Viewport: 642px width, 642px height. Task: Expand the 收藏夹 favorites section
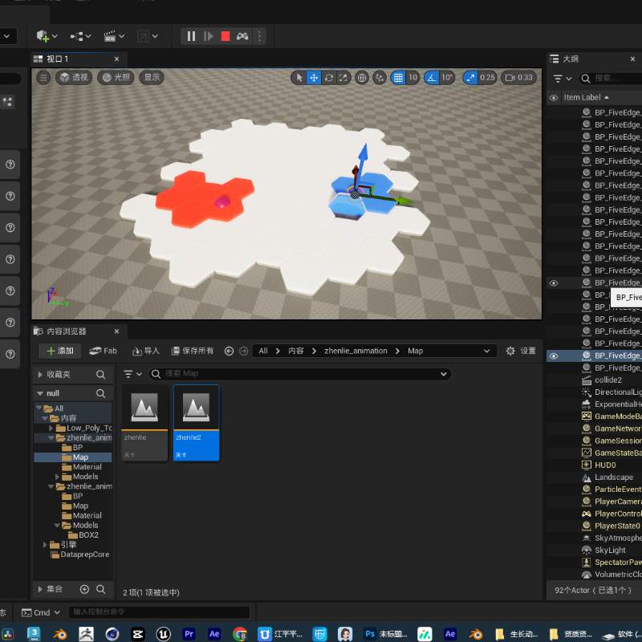(x=40, y=375)
